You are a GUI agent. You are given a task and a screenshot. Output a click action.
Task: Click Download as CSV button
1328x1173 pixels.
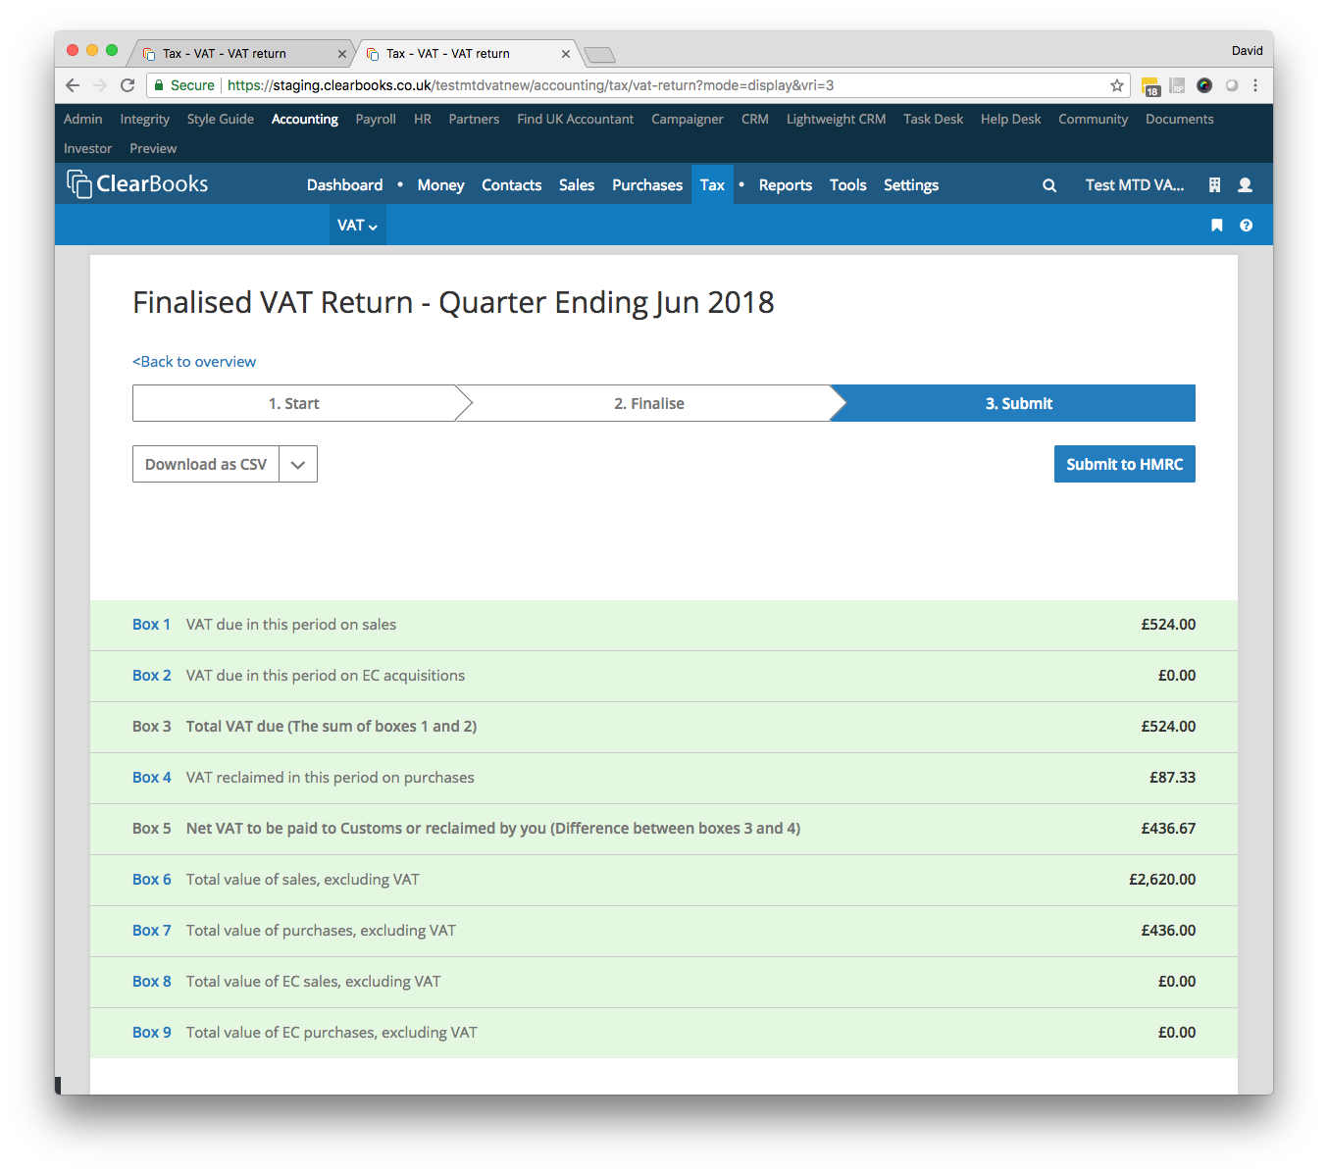point(206,464)
